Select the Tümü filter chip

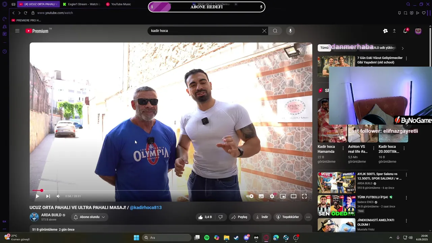[x=324, y=48]
